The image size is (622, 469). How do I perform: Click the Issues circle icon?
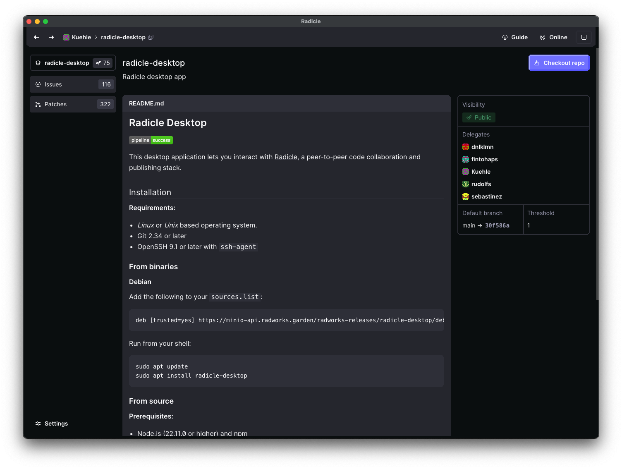[38, 84]
